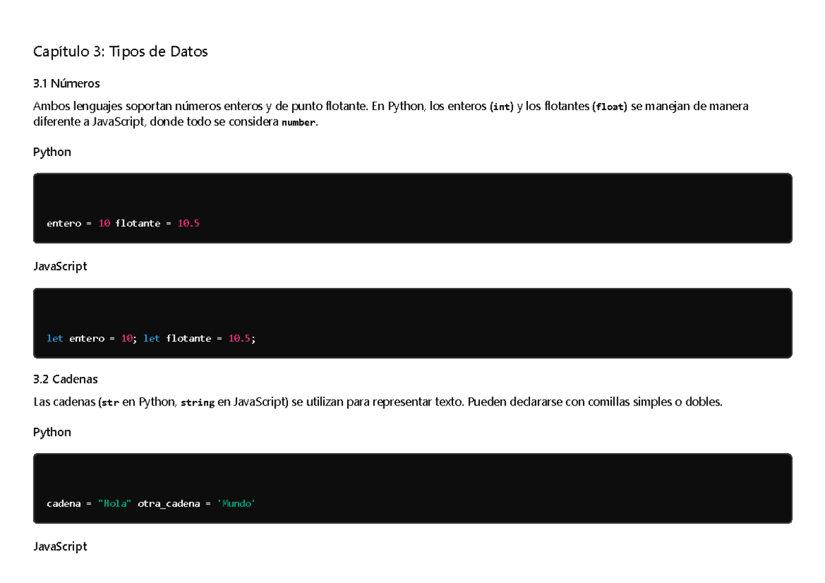Click the first Python subheading

pyautogui.click(x=52, y=152)
